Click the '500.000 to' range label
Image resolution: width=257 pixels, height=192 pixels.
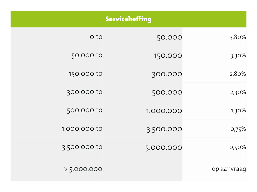[x=85, y=110]
